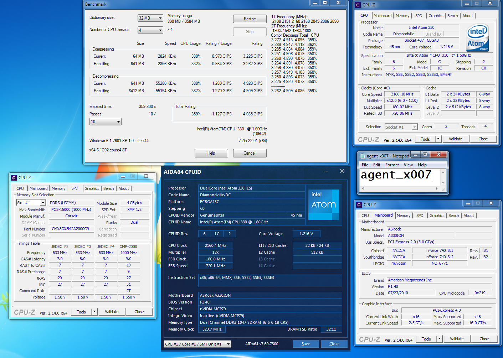Viewport: 503px width, 358px height.
Task: Click the Elapsed time value 359.800 s
Action: point(147,107)
